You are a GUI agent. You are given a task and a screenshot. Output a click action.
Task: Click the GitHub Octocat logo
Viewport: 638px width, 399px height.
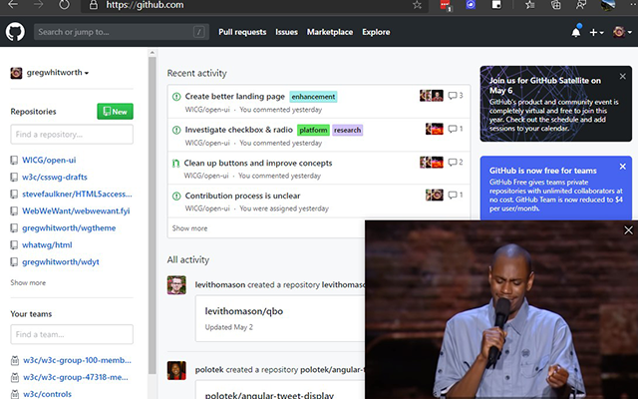coord(15,32)
